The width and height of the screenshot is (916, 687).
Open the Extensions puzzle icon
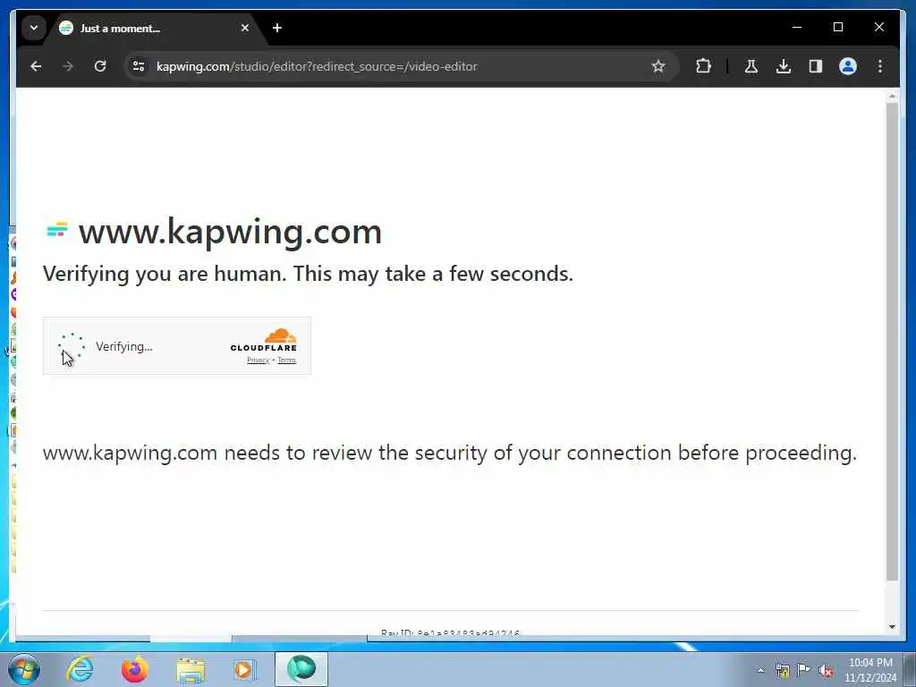(703, 66)
